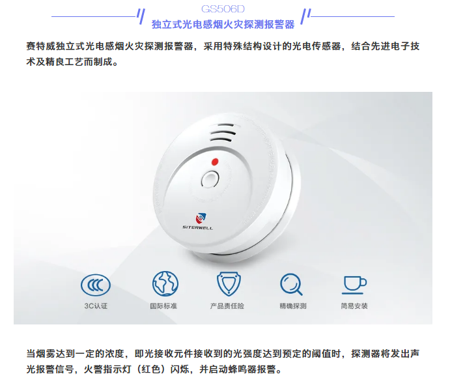Click the shield product liability icon
Screen dimensions: 450x387
pyautogui.click(x=229, y=284)
